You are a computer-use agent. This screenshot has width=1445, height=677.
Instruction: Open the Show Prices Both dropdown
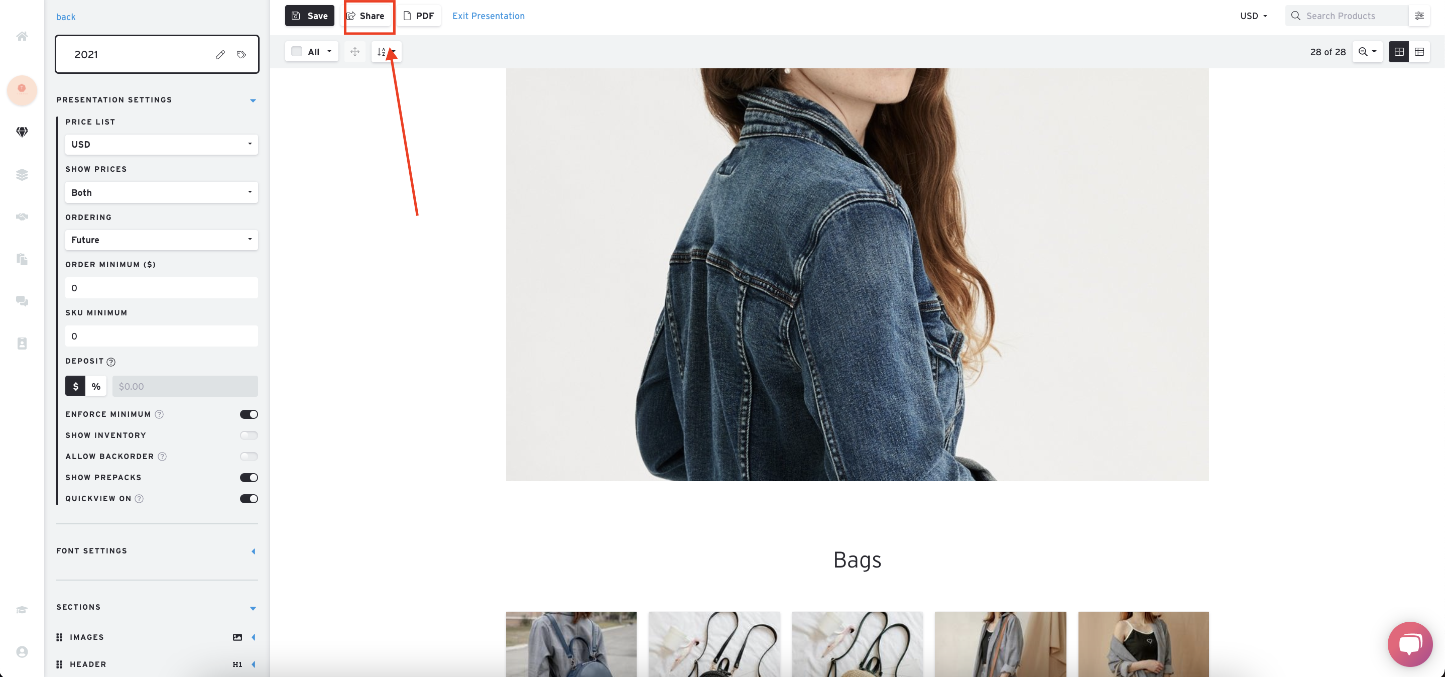[162, 192]
